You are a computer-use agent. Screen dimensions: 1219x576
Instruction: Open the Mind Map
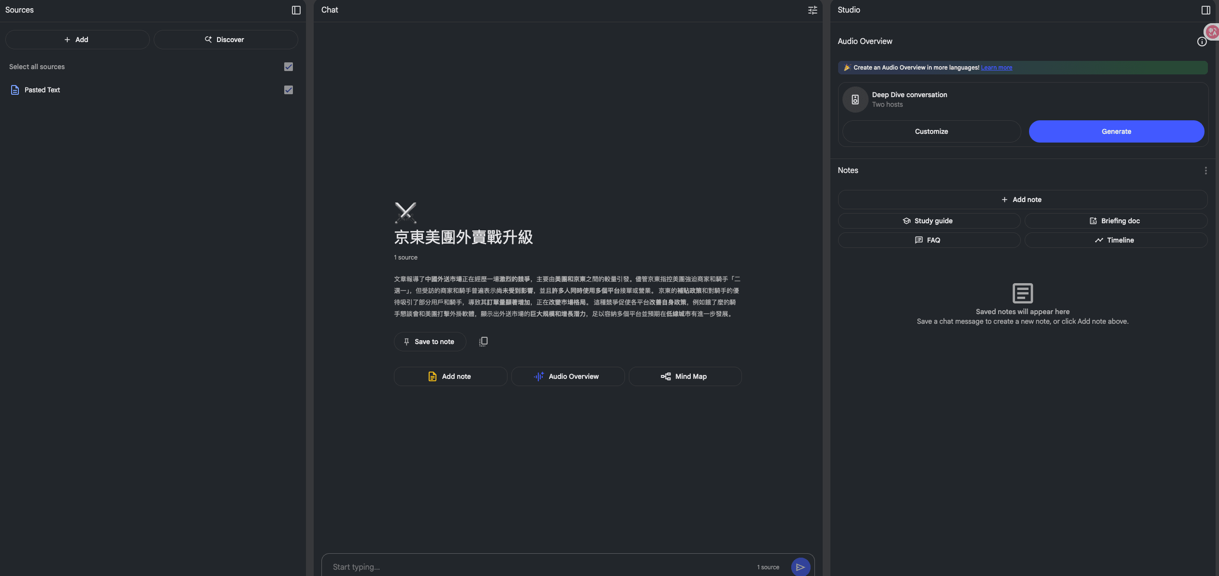685,376
